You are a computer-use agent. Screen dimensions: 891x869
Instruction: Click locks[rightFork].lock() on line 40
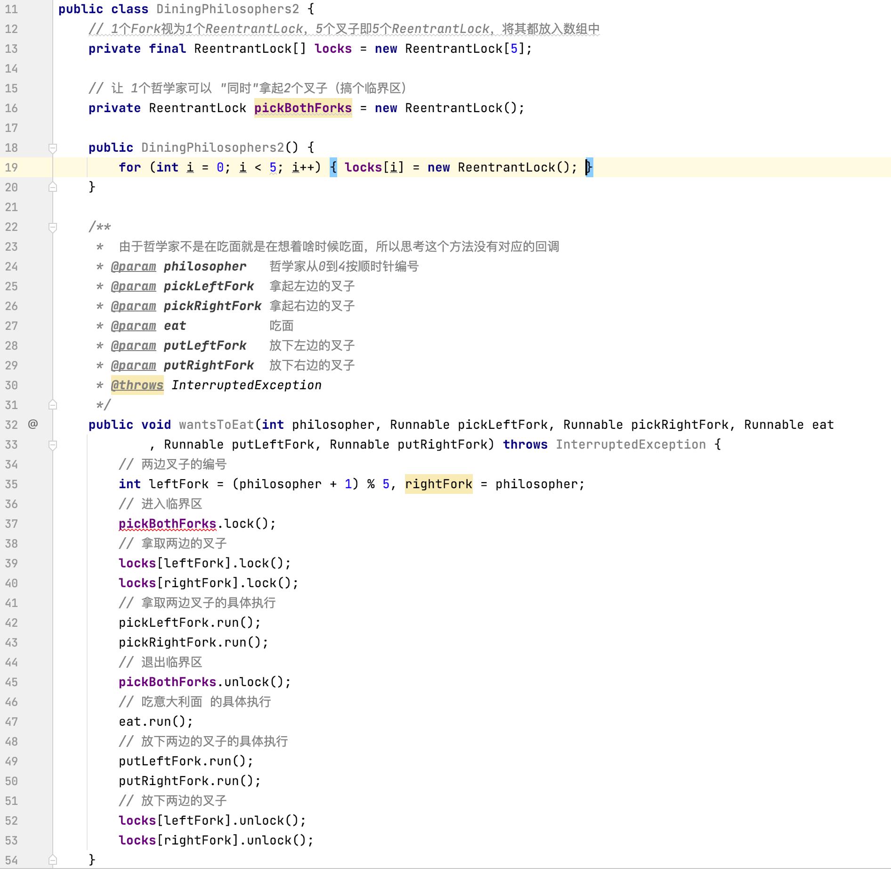pos(209,583)
